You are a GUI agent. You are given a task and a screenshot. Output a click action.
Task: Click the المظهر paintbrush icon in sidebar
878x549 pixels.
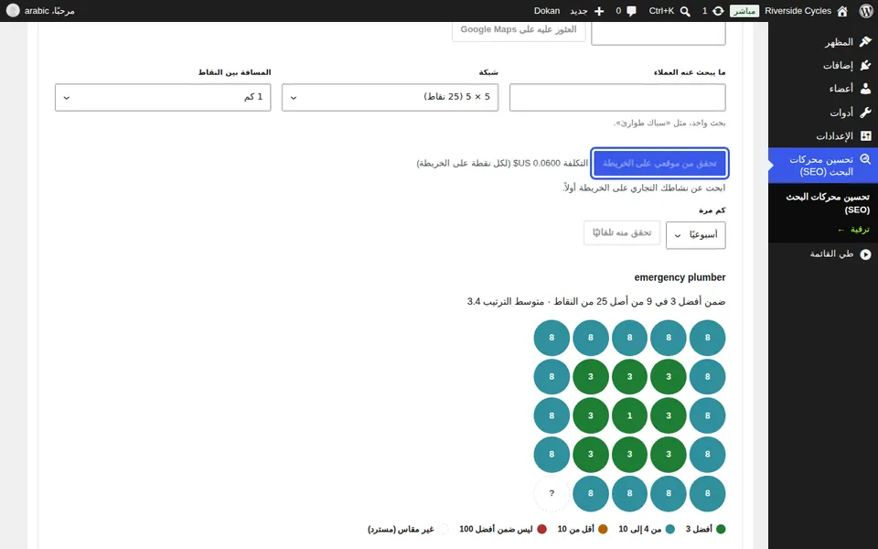point(866,41)
